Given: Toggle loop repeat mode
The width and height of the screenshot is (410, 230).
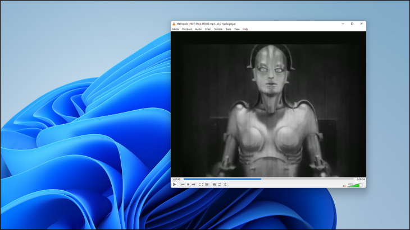Looking at the screenshot, I should tap(220, 185).
